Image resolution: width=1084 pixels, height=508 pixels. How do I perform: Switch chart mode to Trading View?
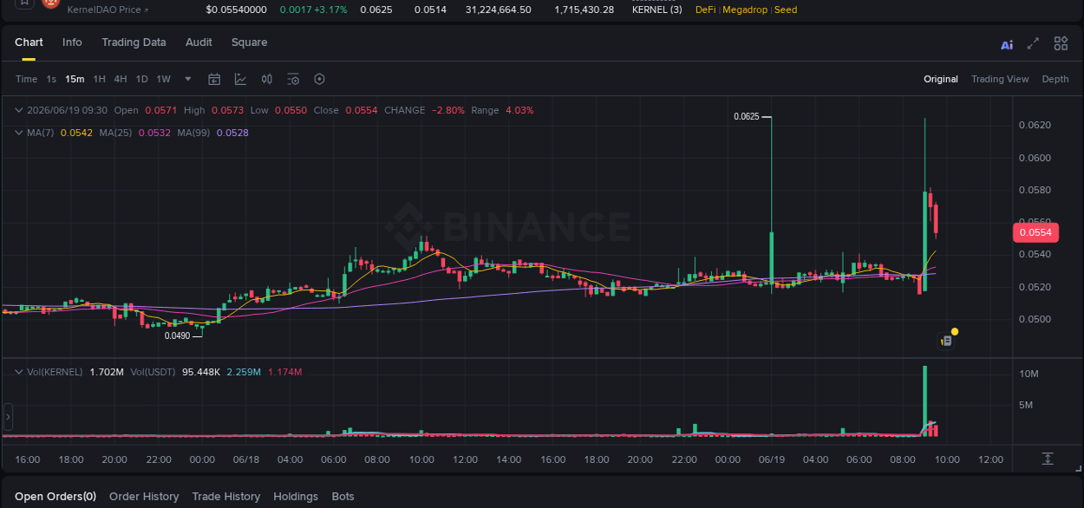[1000, 79]
